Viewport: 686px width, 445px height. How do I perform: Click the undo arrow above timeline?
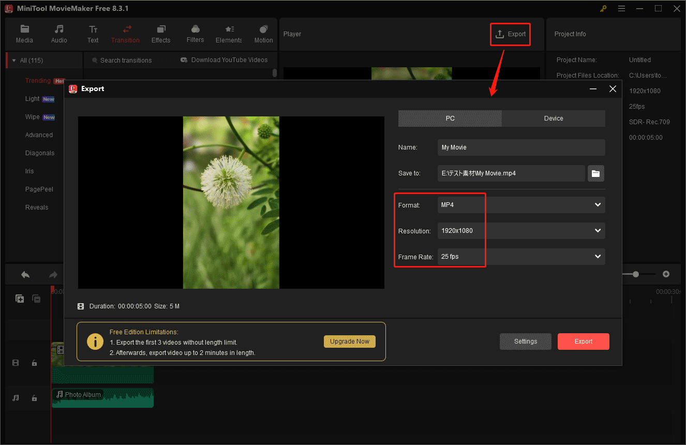pos(25,275)
